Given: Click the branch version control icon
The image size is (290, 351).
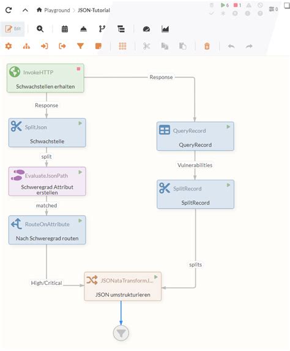Looking at the screenshot, I should click(102, 29).
